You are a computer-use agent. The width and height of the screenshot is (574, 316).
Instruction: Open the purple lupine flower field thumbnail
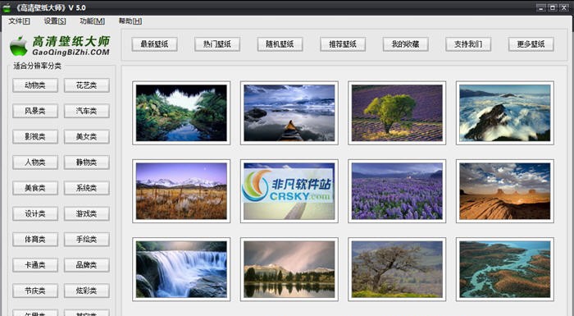click(397, 191)
